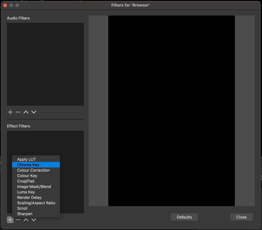Screen dimensions: 262x230
Task: Select Luma Key from the list
Action: tap(26, 192)
